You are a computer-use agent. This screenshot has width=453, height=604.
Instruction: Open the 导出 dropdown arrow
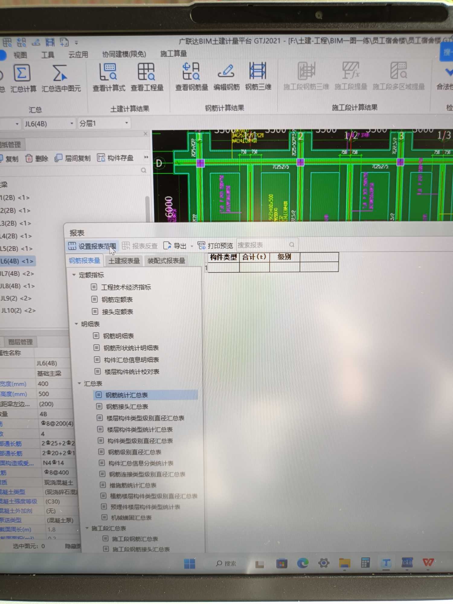(192, 246)
